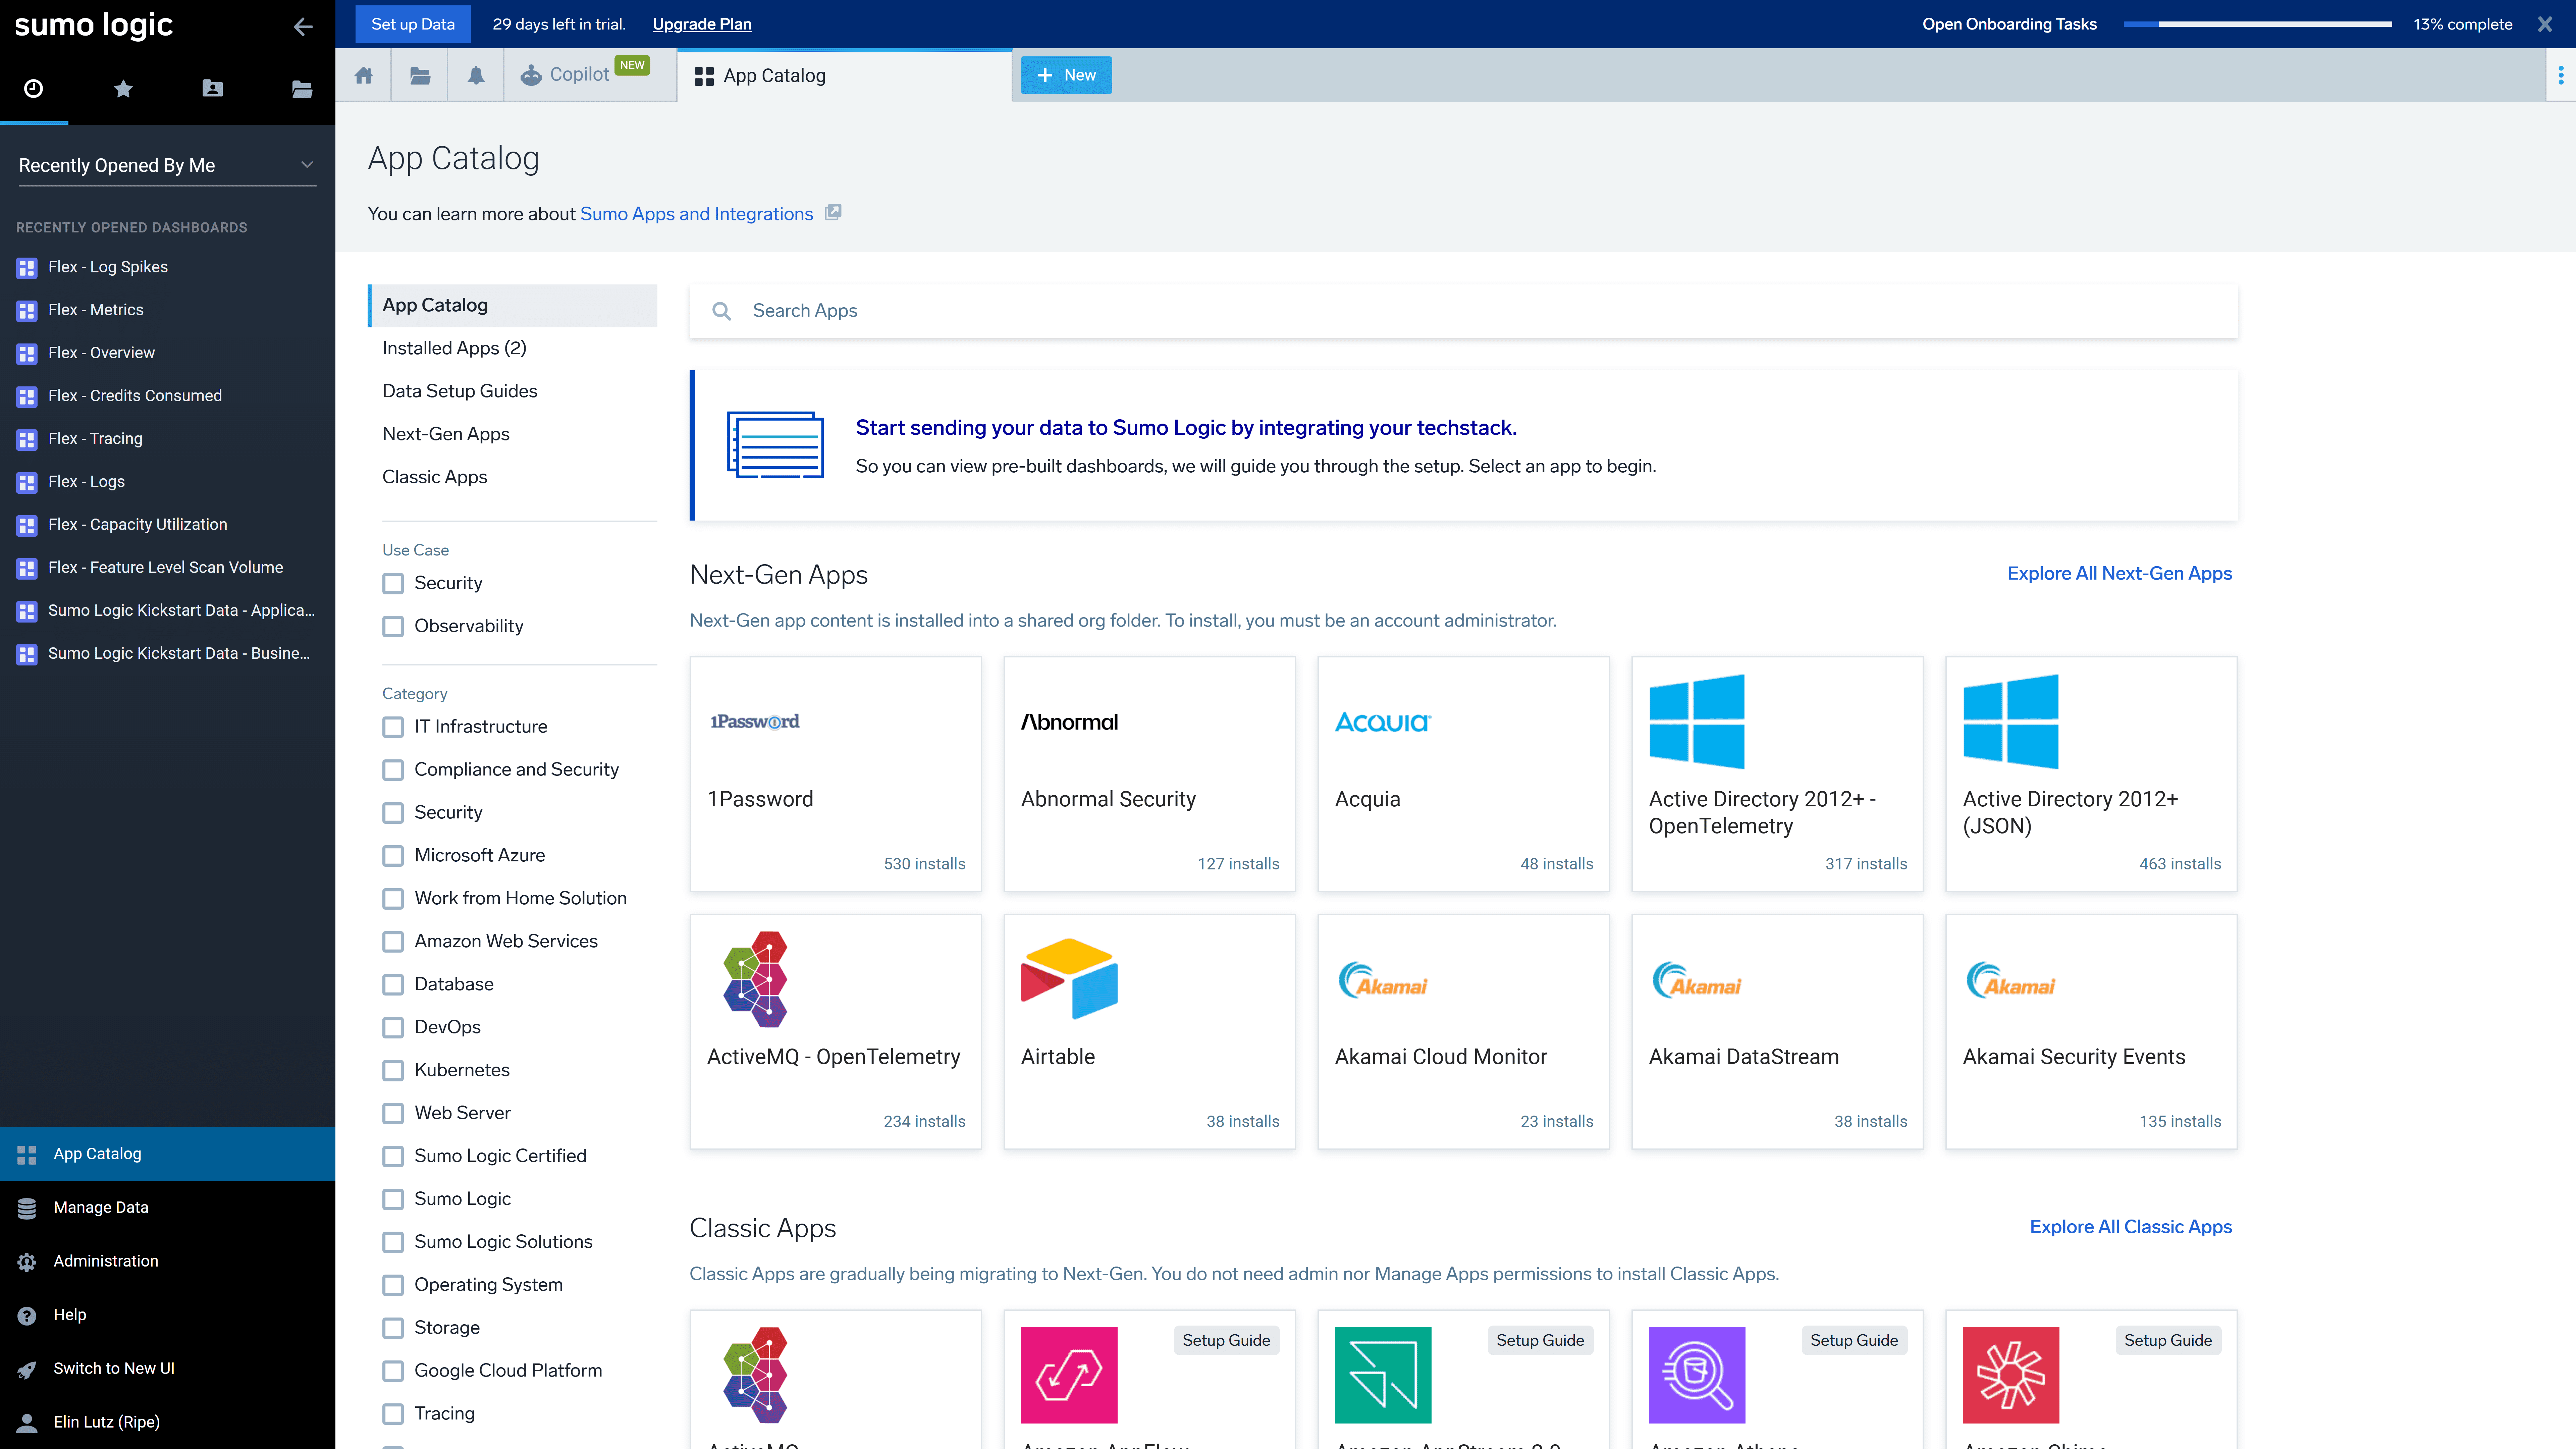
Task: Select the App Catalog tab in the tab bar
Action: tap(844, 75)
